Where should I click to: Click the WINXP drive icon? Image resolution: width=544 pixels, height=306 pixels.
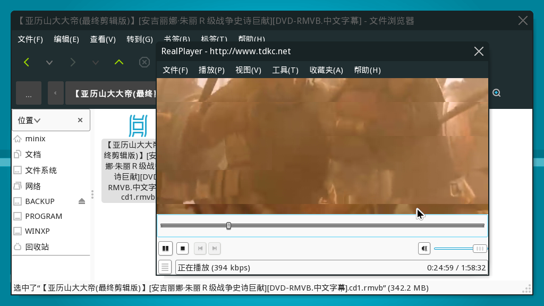tap(18, 231)
